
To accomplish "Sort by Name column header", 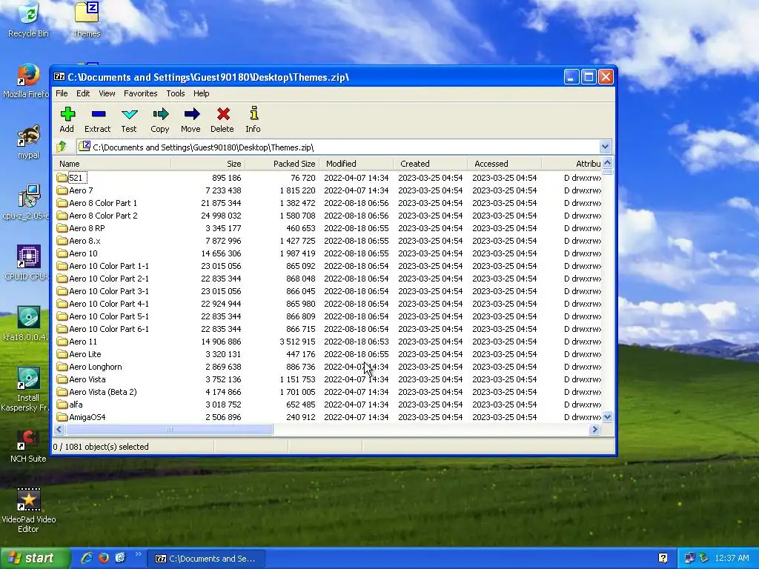I will point(112,164).
